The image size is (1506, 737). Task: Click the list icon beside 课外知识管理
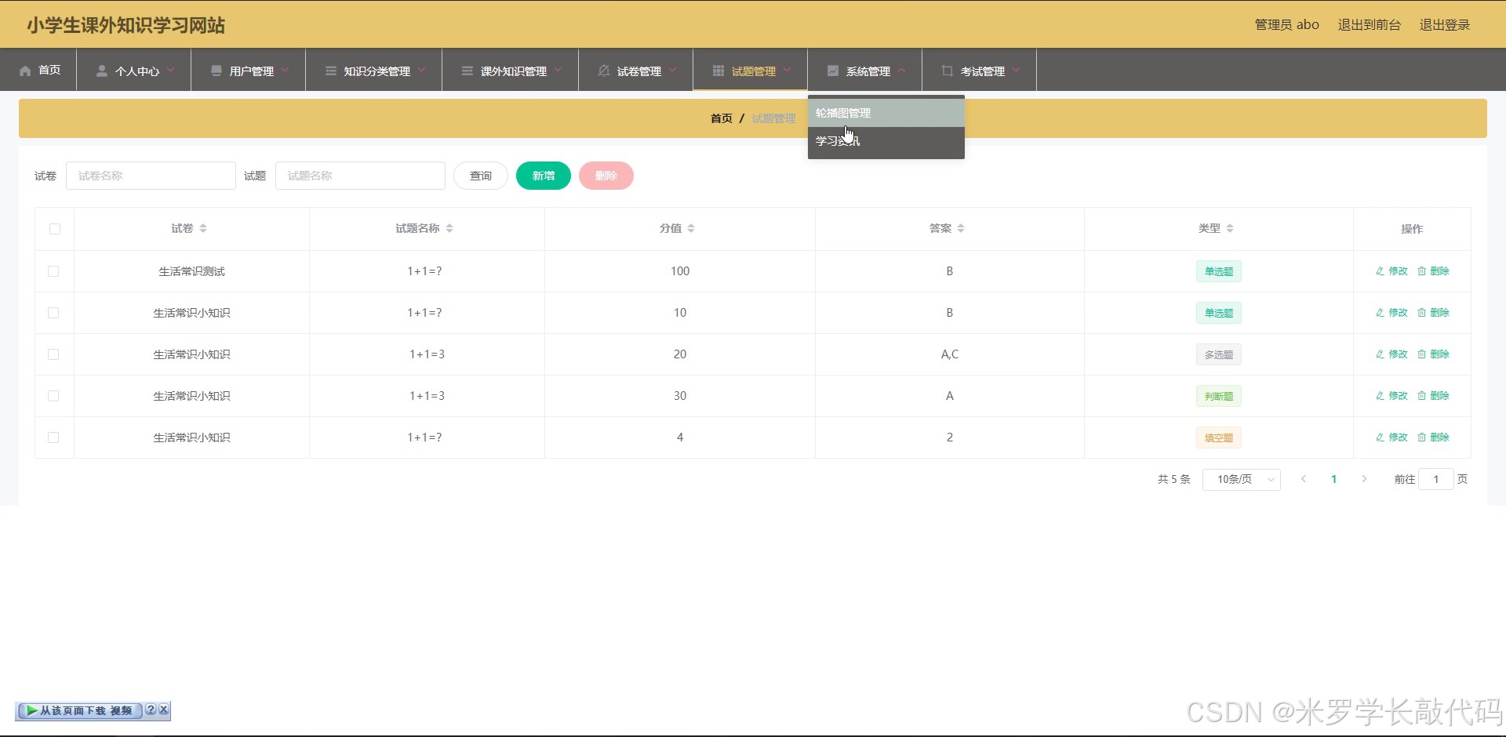pos(467,71)
